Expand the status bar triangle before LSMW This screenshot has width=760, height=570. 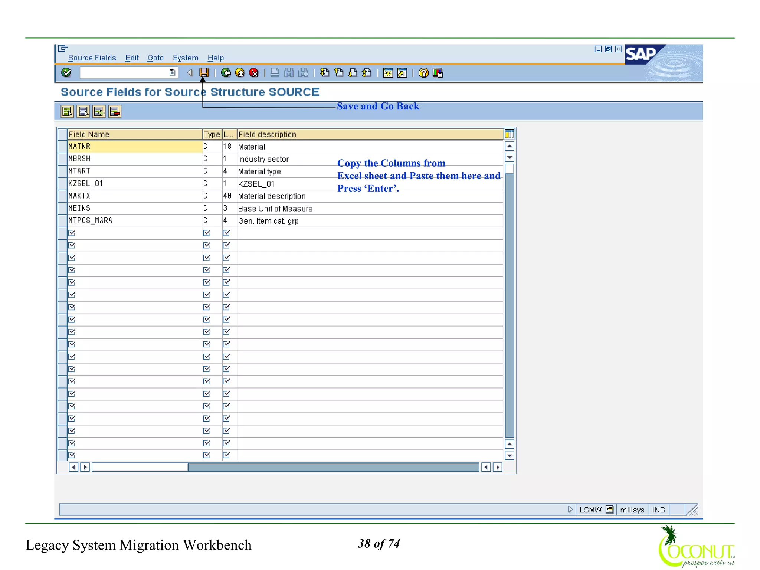[570, 510]
